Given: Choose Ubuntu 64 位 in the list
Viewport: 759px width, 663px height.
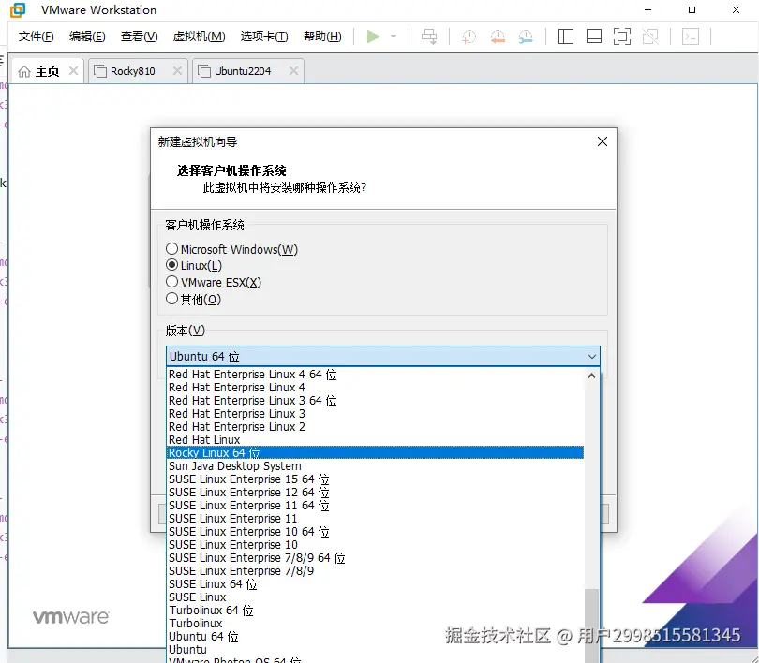Looking at the screenshot, I should coord(375,637).
